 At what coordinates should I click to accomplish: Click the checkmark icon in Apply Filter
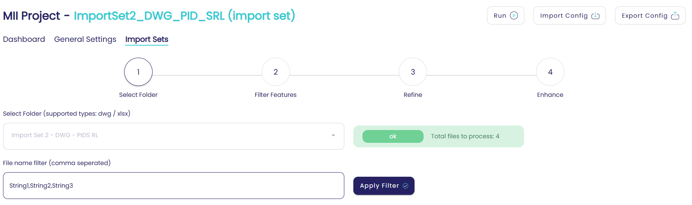click(405, 186)
